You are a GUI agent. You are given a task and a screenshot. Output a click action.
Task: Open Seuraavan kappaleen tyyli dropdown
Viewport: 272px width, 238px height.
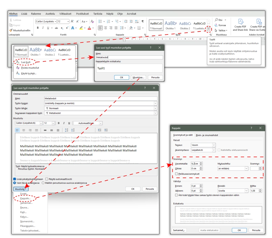click(x=156, y=113)
